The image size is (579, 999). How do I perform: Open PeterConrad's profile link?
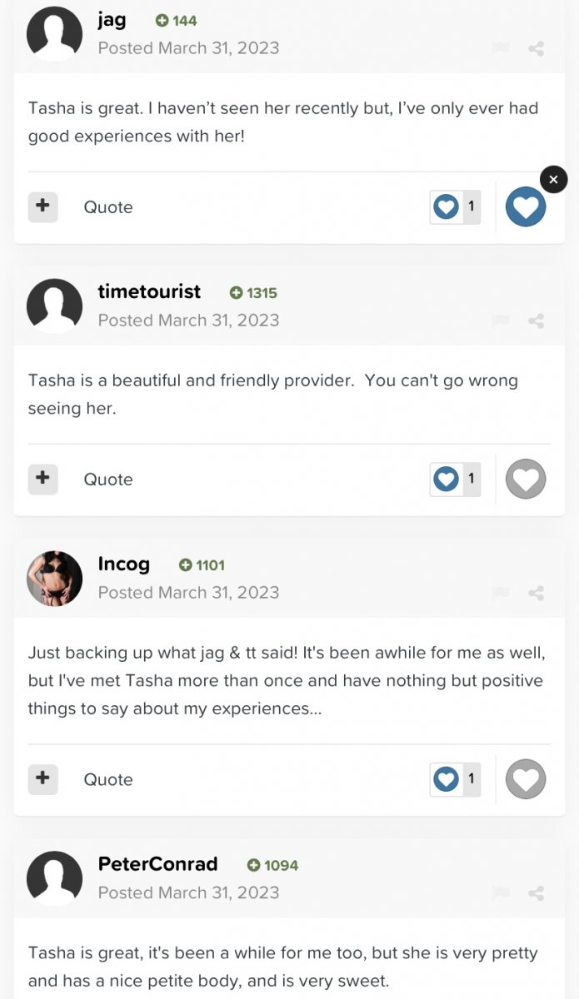pyautogui.click(x=157, y=864)
